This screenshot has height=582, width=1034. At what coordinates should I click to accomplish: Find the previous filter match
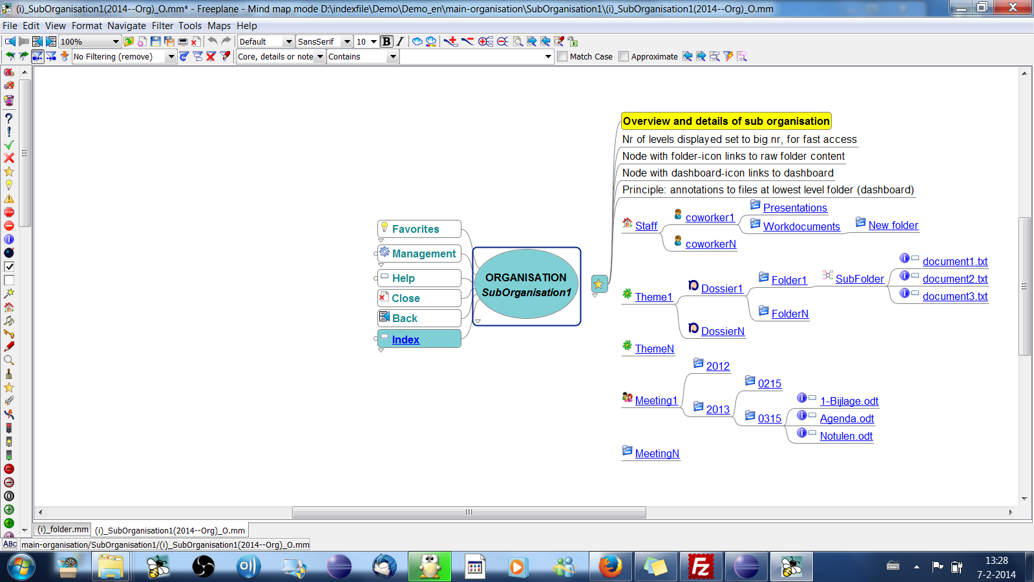coord(686,56)
